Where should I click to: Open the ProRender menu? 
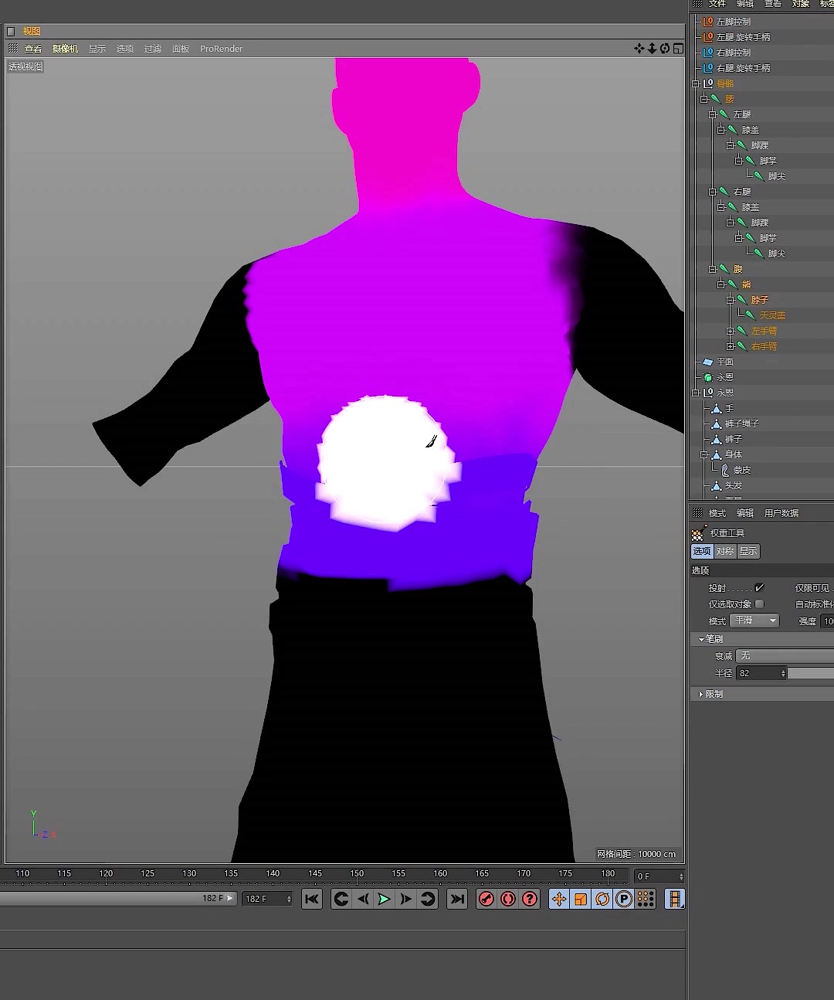(221, 49)
